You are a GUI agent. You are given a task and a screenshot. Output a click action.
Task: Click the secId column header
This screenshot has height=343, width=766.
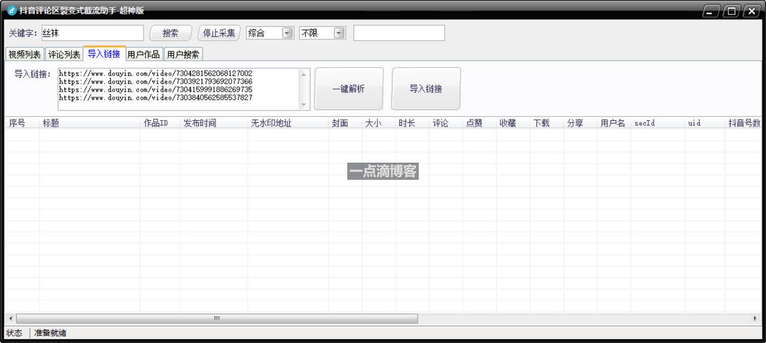658,123
